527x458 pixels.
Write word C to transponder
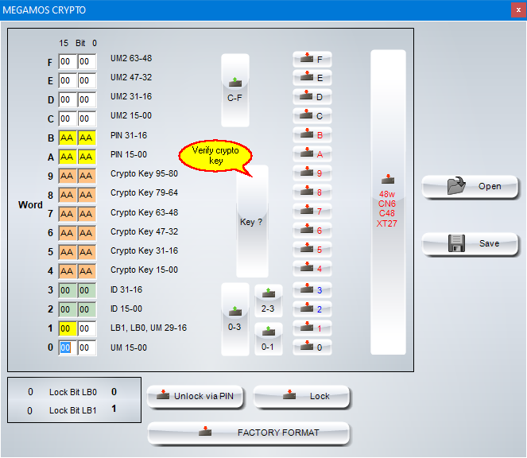coord(312,116)
